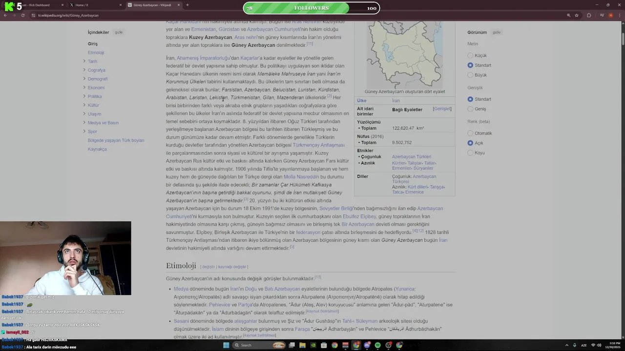Viewport: 625px width, 351px height.
Task: Expand the Ulaşım section in contents
Action: coord(84,114)
